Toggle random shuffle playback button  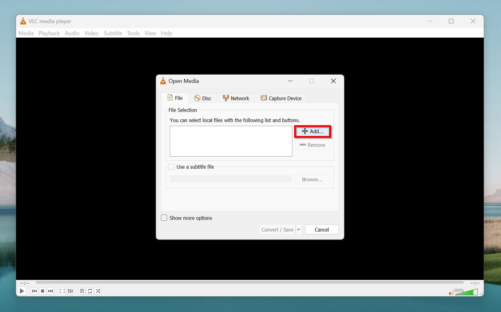(x=98, y=291)
